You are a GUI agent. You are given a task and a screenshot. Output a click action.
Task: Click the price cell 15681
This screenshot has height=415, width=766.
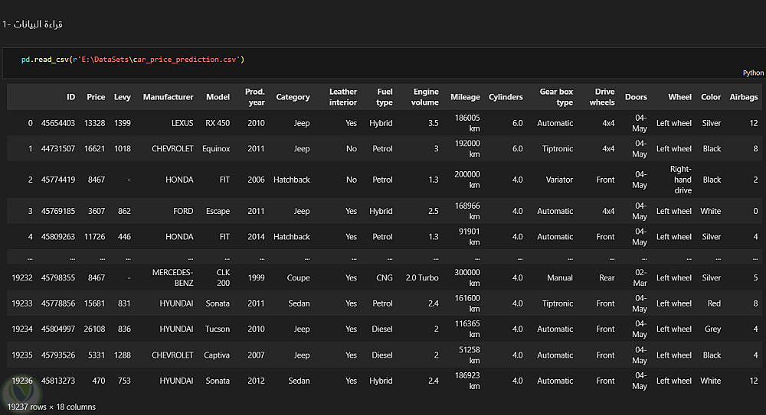pos(95,303)
